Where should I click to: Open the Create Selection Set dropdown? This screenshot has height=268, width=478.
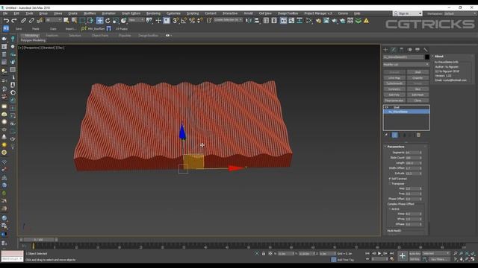[x=228, y=20]
